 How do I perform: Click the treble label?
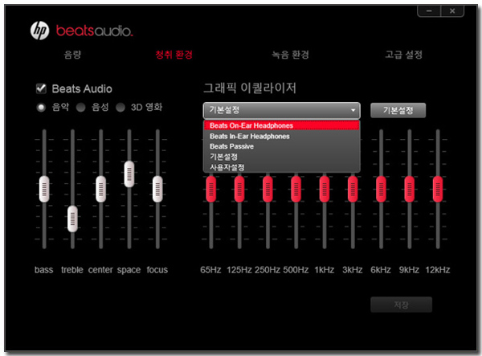[x=72, y=270]
